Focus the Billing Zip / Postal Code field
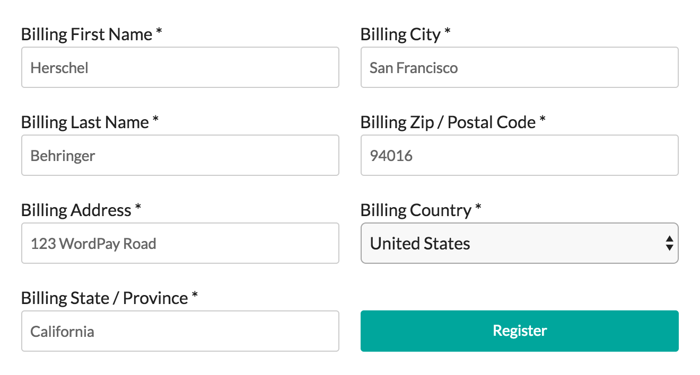 click(x=519, y=156)
